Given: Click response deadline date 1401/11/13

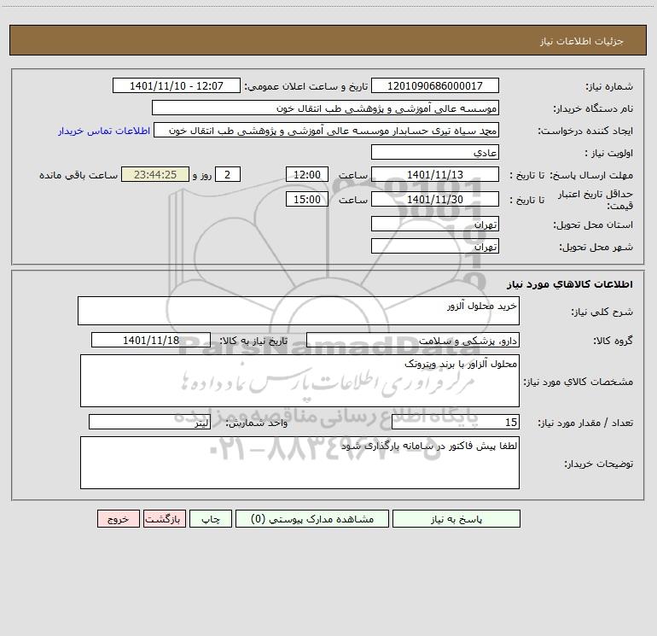Looking at the screenshot, I should click(x=435, y=174).
